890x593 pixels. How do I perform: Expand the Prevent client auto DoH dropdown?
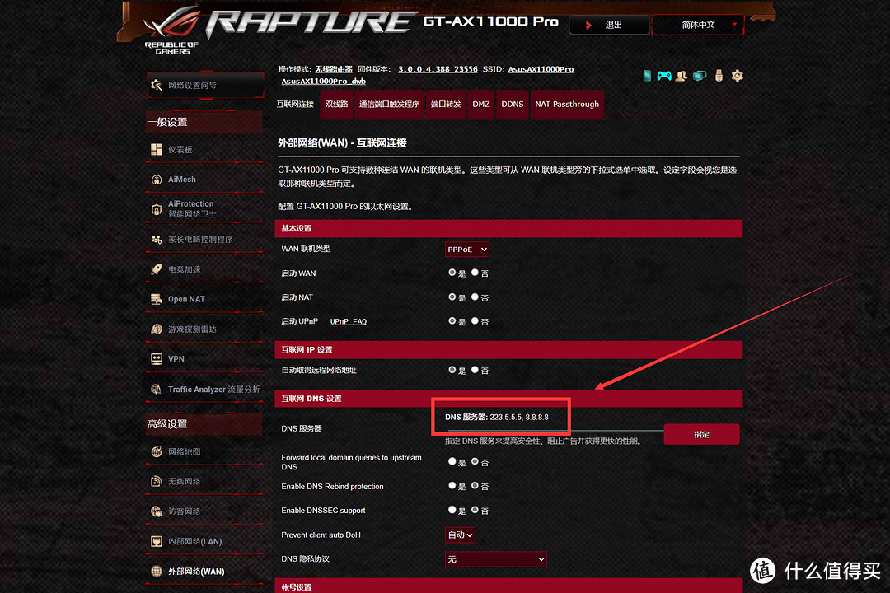[x=460, y=535]
